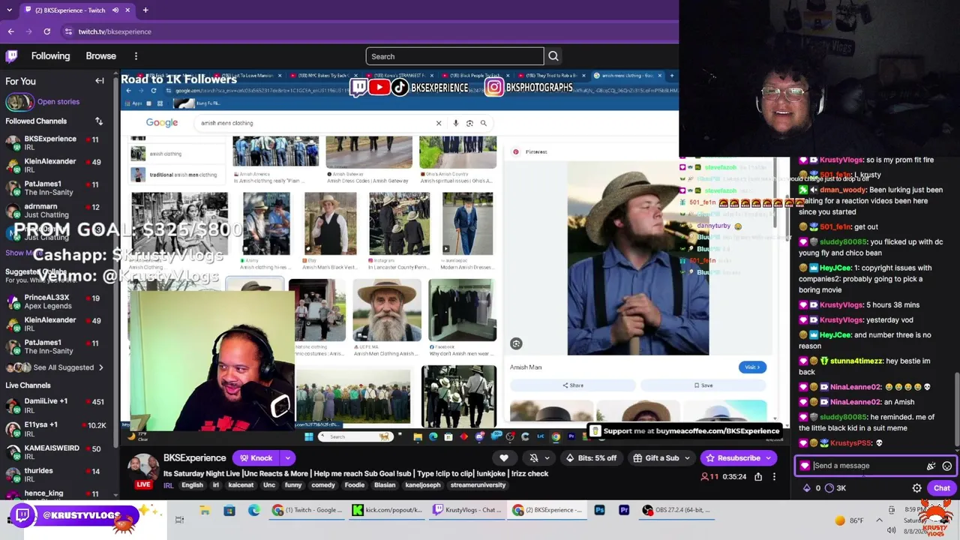Click the English stream tag
Image resolution: width=960 pixels, height=540 pixels.
(192, 485)
